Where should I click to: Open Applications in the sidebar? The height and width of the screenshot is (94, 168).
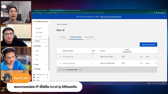coord(38,28)
